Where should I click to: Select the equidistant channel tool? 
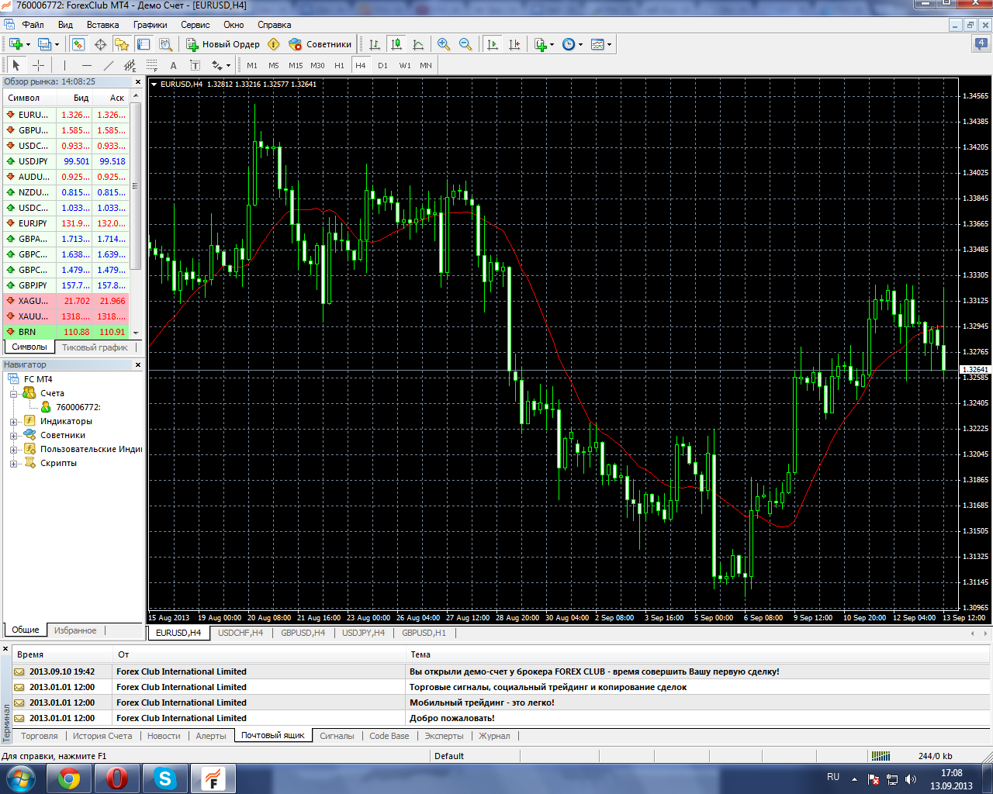coord(130,65)
